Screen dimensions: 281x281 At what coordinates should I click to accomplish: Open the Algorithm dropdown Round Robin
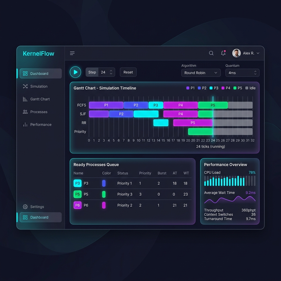coord(201,73)
